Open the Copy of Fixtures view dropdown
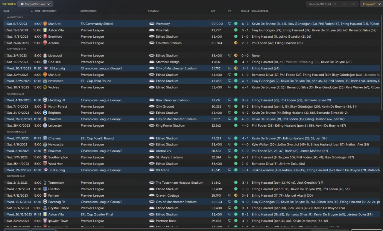Image resolution: width=383 pixels, height=231 pixels. [x=35, y=4]
